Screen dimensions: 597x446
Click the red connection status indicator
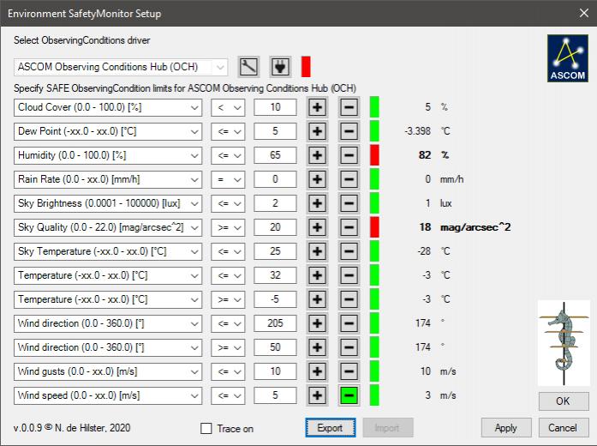(306, 67)
